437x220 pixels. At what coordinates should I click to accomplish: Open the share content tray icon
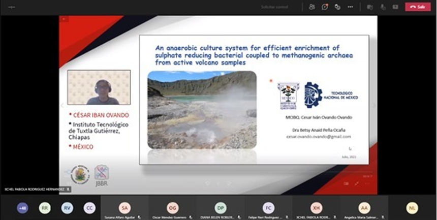tap(395, 7)
